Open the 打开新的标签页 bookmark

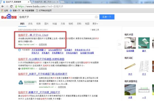point(44,10)
